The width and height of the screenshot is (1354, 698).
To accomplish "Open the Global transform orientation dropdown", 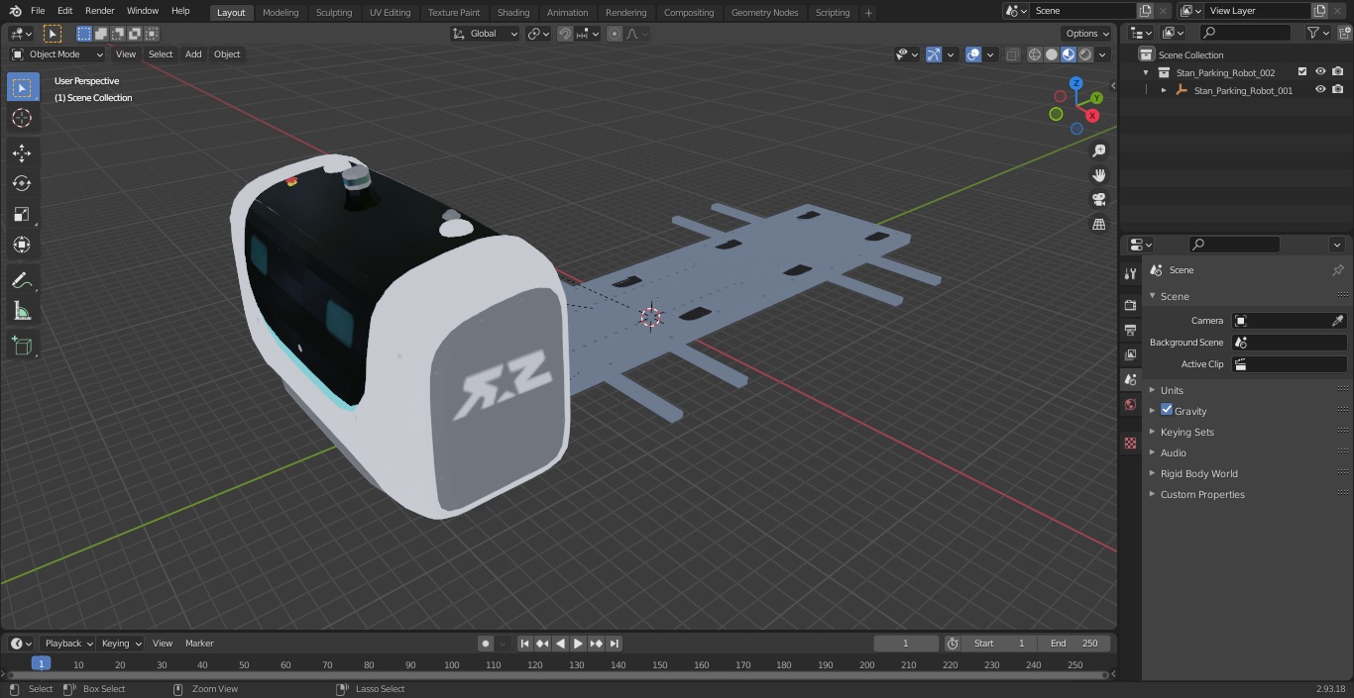I will [x=485, y=34].
